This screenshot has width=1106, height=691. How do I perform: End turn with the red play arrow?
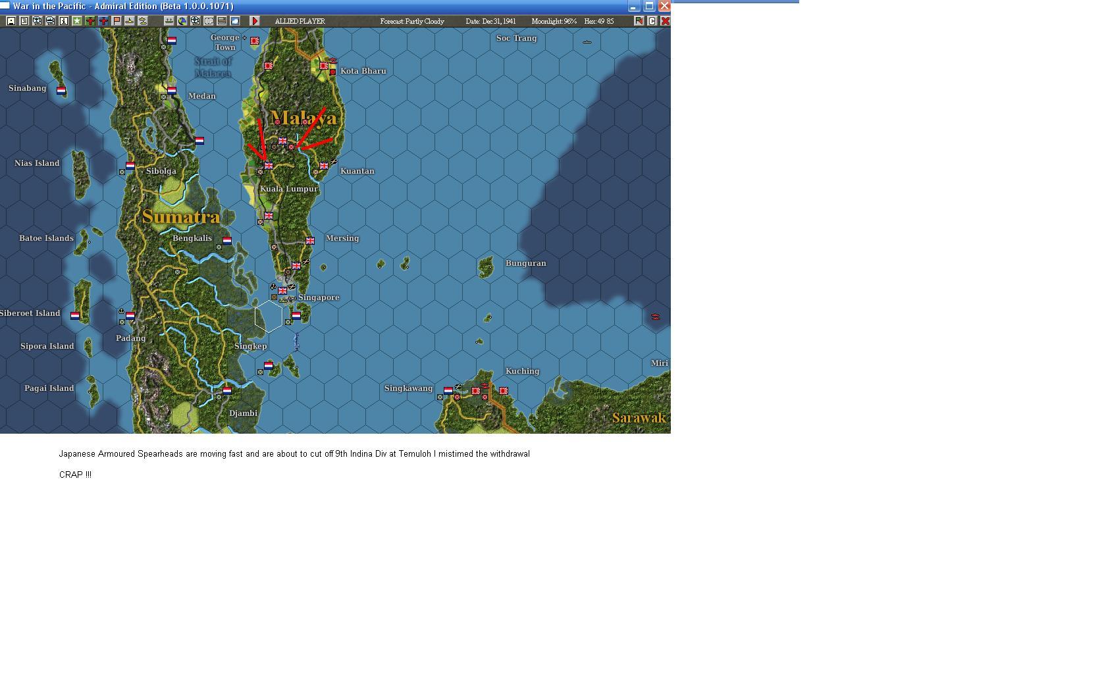(x=255, y=21)
